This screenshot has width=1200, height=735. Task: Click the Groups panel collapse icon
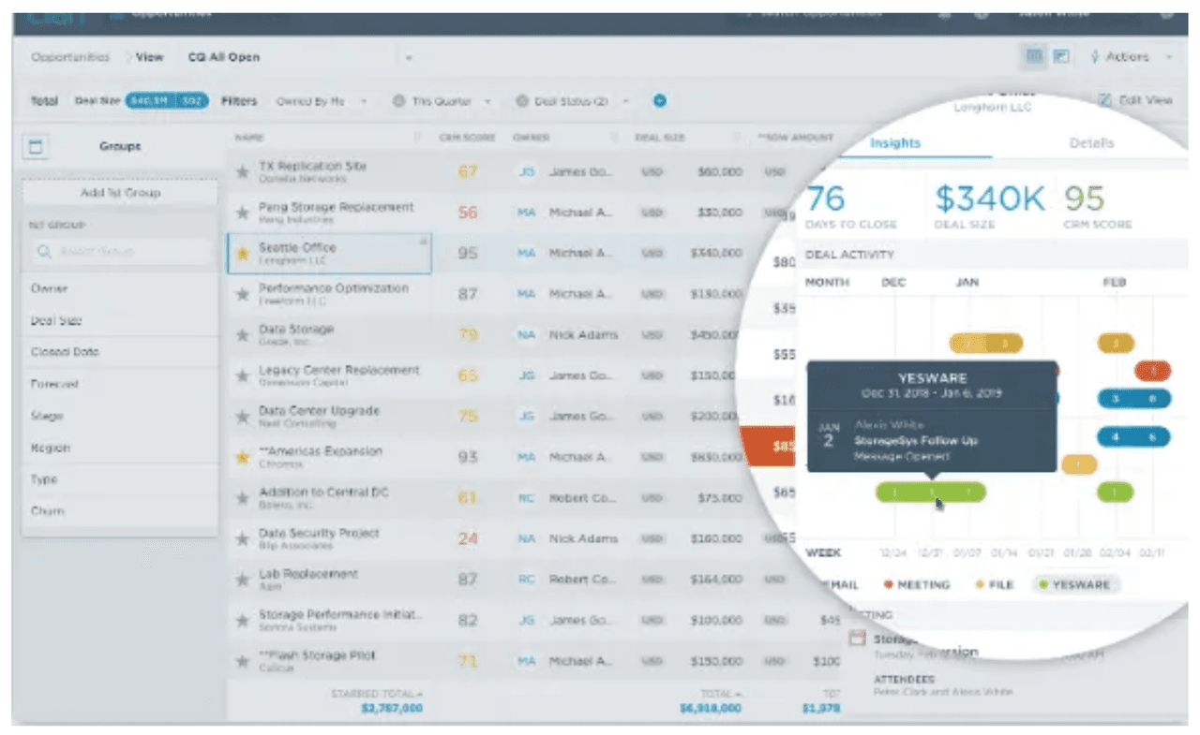(x=36, y=147)
